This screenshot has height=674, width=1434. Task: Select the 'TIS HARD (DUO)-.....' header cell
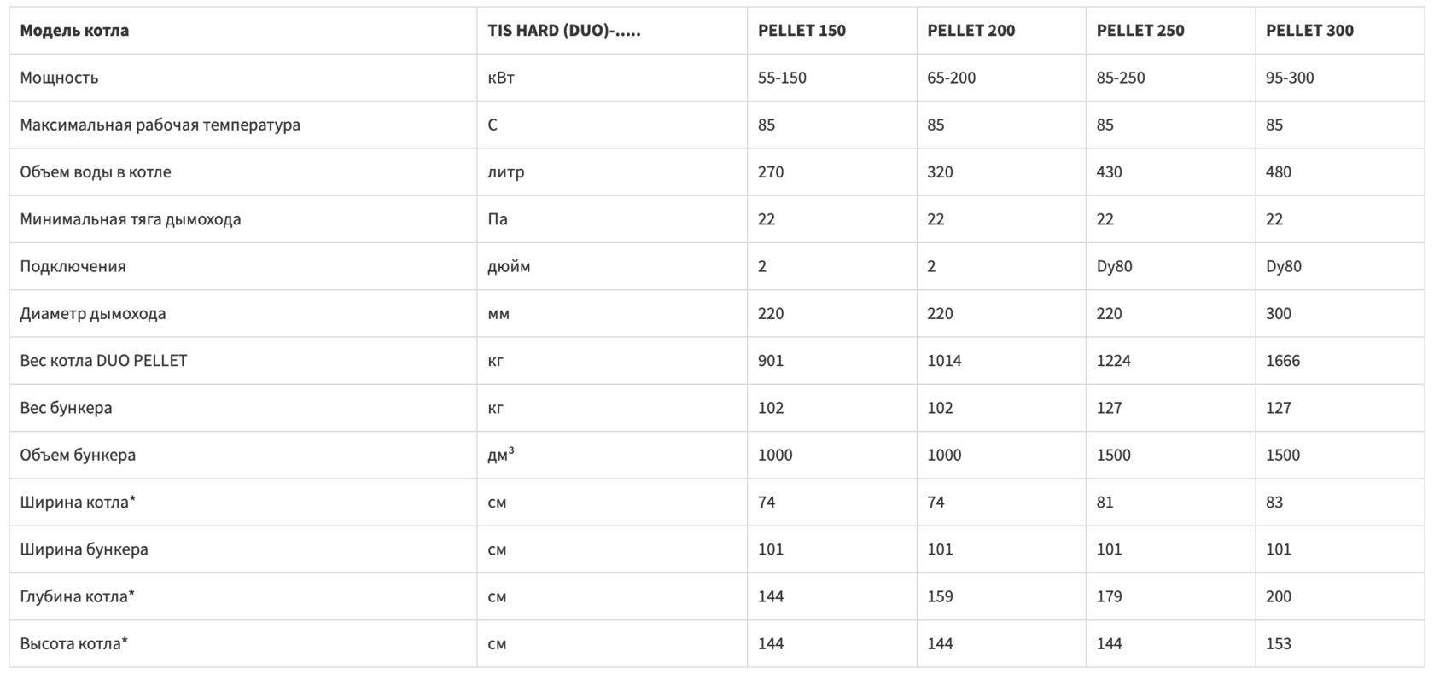[x=564, y=31]
